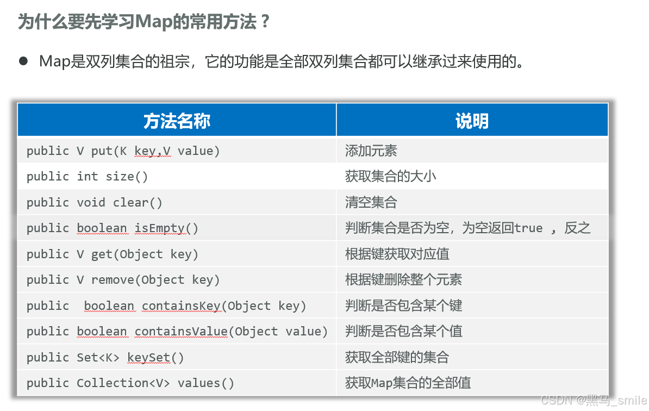The width and height of the screenshot is (649, 411).
Task: Select the get(Object key) row
Action: click(112, 254)
